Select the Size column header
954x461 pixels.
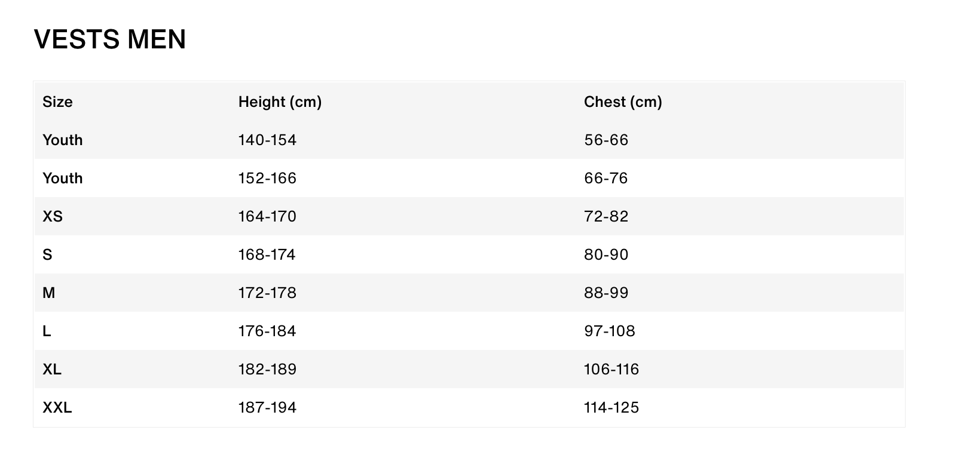tap(57, 102)
